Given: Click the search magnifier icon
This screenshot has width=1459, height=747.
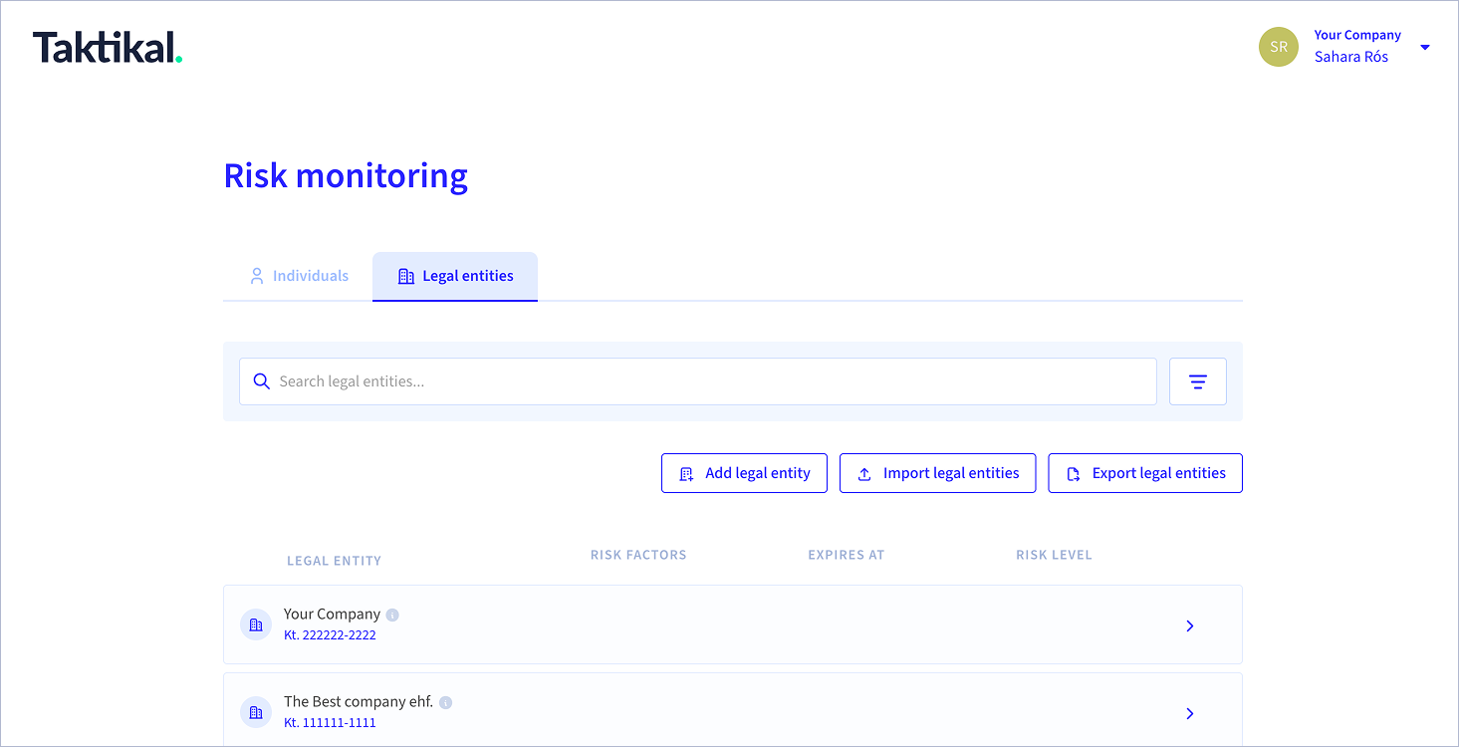Looking at the screenshot, I should point(262,381).
